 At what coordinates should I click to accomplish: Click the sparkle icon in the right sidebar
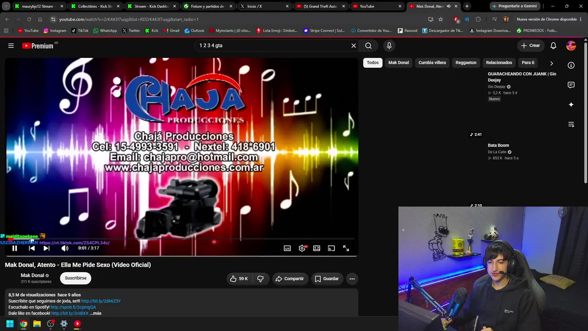click(x=571, y=105)
